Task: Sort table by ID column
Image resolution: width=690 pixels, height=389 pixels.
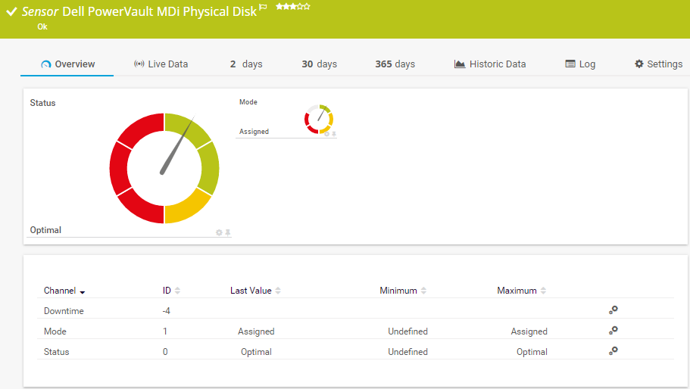Action: coord(171,291)
